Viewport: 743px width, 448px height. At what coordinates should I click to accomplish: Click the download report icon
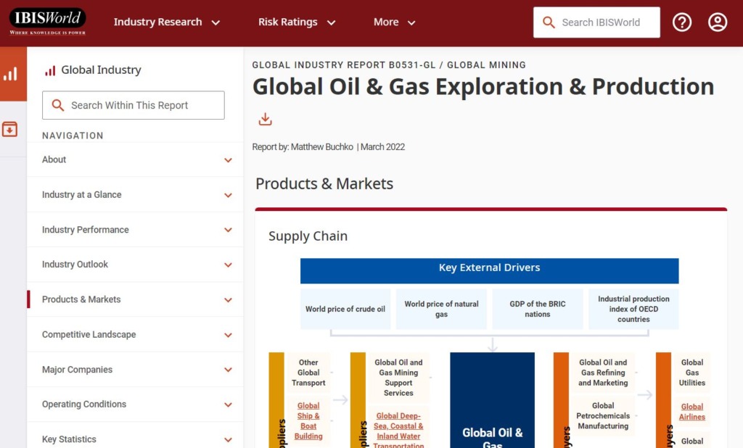[x=266, y=119]
